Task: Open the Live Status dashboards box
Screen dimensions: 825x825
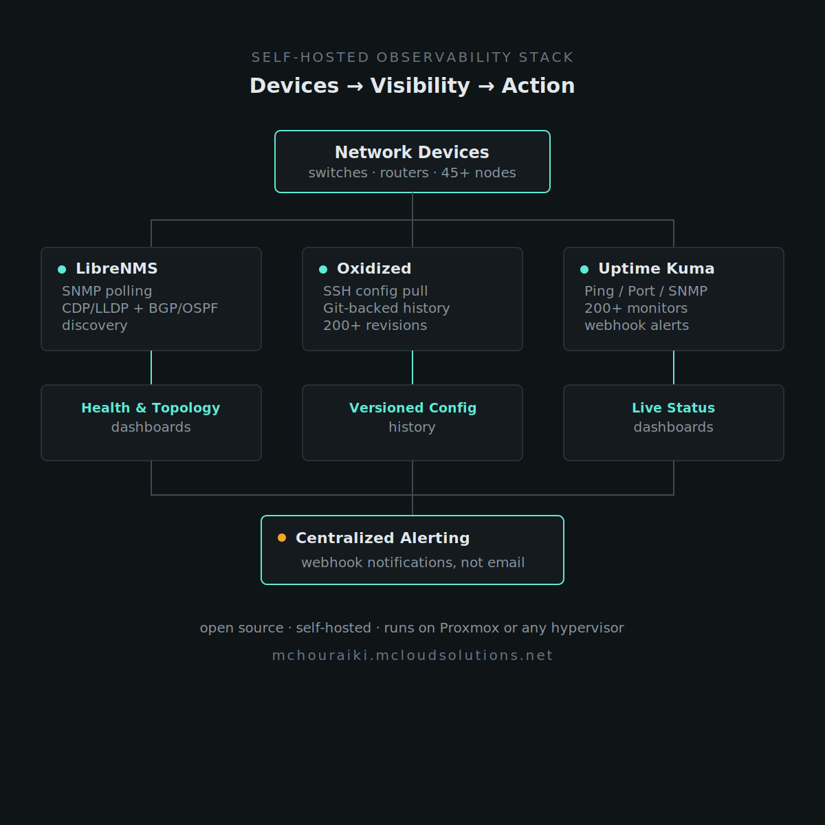Action: (x=674, y=423)
